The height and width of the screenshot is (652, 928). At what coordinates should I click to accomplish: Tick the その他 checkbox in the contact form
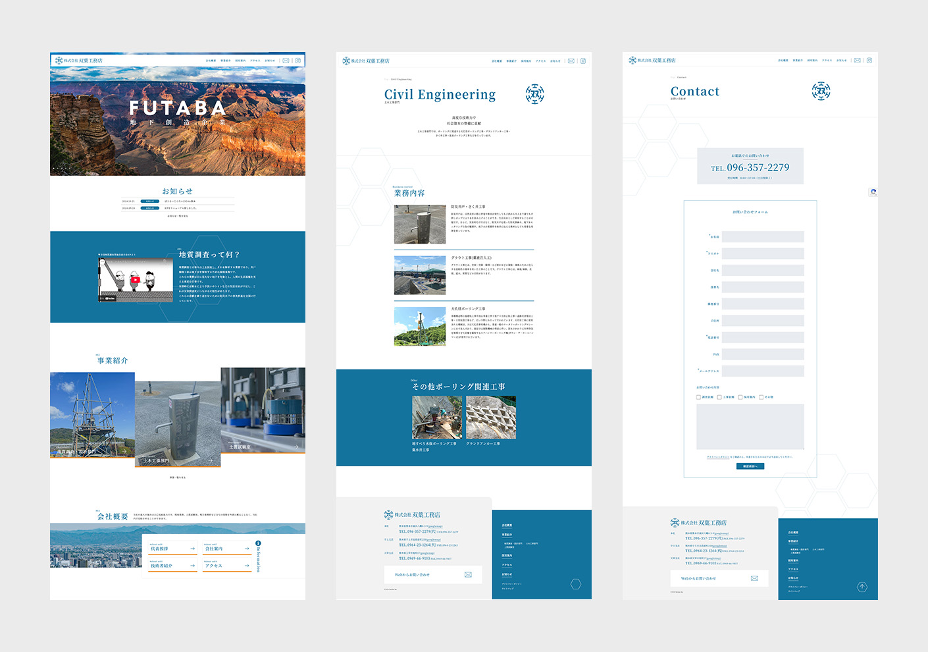point(761,397)
